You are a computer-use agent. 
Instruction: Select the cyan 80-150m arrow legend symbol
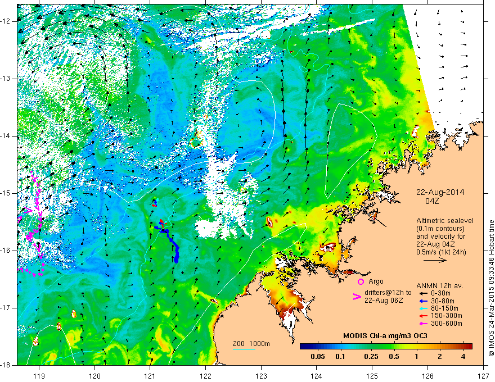point(423,308)
